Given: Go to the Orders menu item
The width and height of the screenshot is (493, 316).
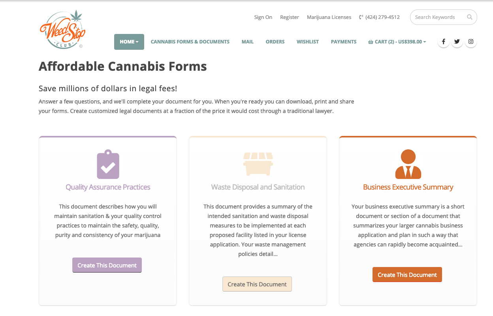Looking at the screenshot, I should (275, 42).
